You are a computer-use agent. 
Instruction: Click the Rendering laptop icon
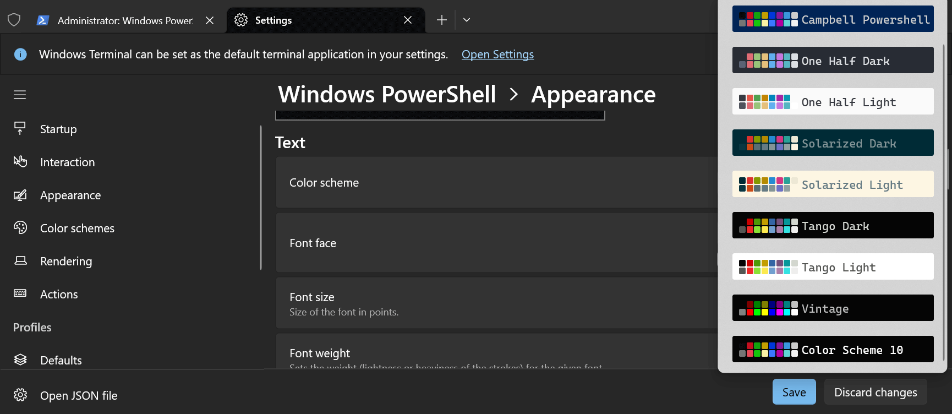[20, 261]
